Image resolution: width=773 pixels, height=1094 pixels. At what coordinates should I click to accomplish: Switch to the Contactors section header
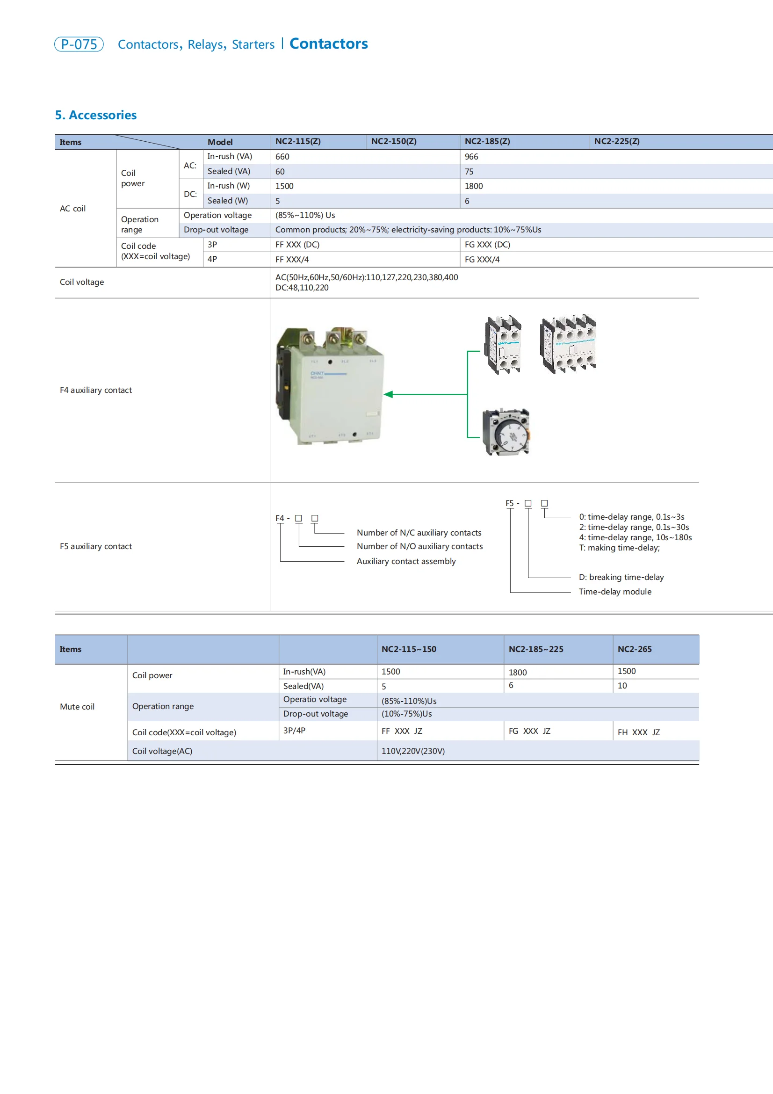click(x=329, y=44)
